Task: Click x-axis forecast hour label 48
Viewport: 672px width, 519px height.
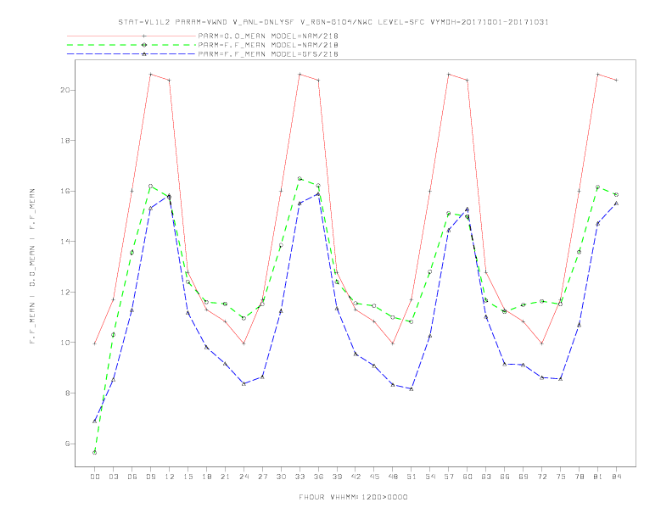Action: [x=393, y=477]
